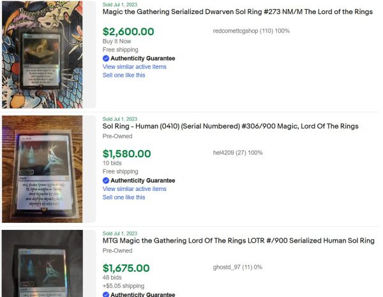This screenshot has width=383, height=297.
Task: Click Sell one like this under #306/900 listing
Action: pos(124,197)
